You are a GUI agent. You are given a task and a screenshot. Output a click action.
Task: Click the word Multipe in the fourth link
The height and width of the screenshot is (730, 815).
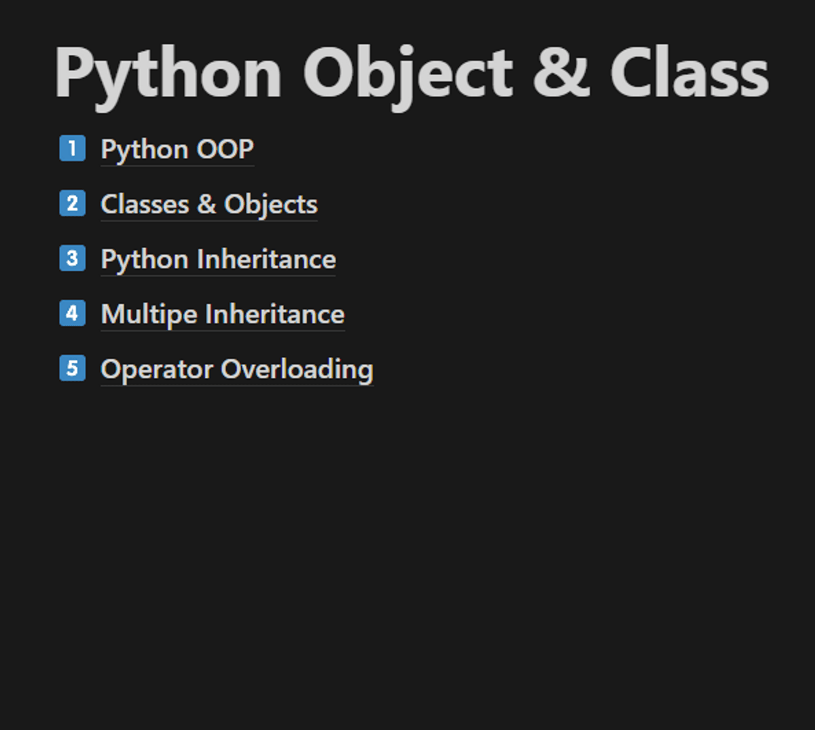[x=149, y=314]
